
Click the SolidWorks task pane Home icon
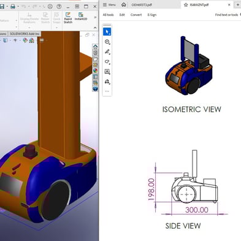coord(95,47)
